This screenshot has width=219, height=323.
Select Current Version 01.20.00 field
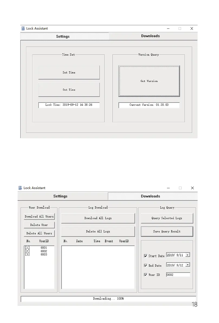click(149, 105)
